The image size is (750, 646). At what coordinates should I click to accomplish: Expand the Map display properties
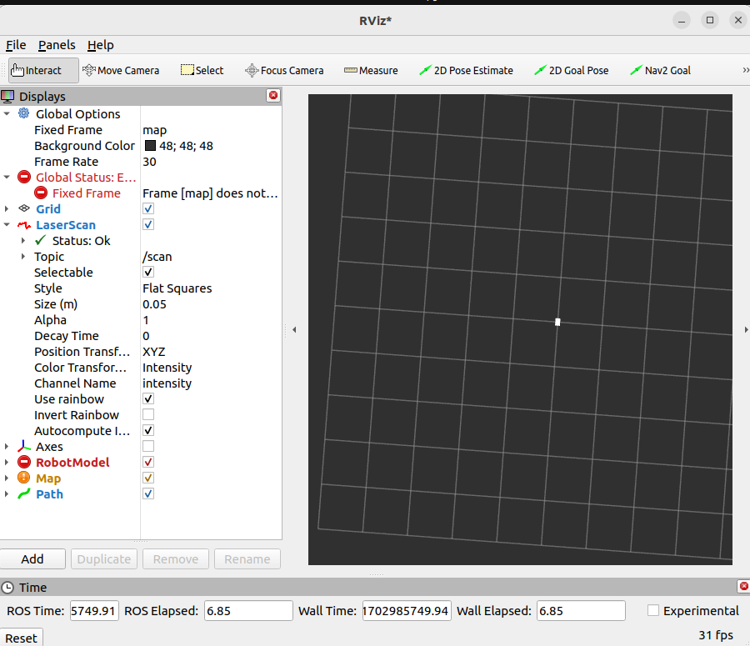coord(7,478)
